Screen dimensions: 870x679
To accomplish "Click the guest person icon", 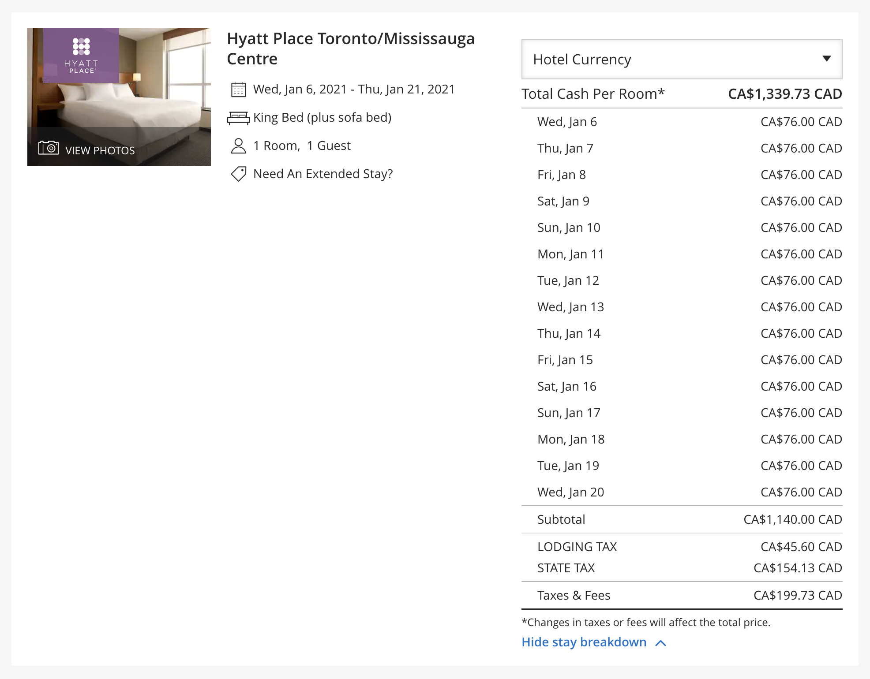I will [238, 146].
